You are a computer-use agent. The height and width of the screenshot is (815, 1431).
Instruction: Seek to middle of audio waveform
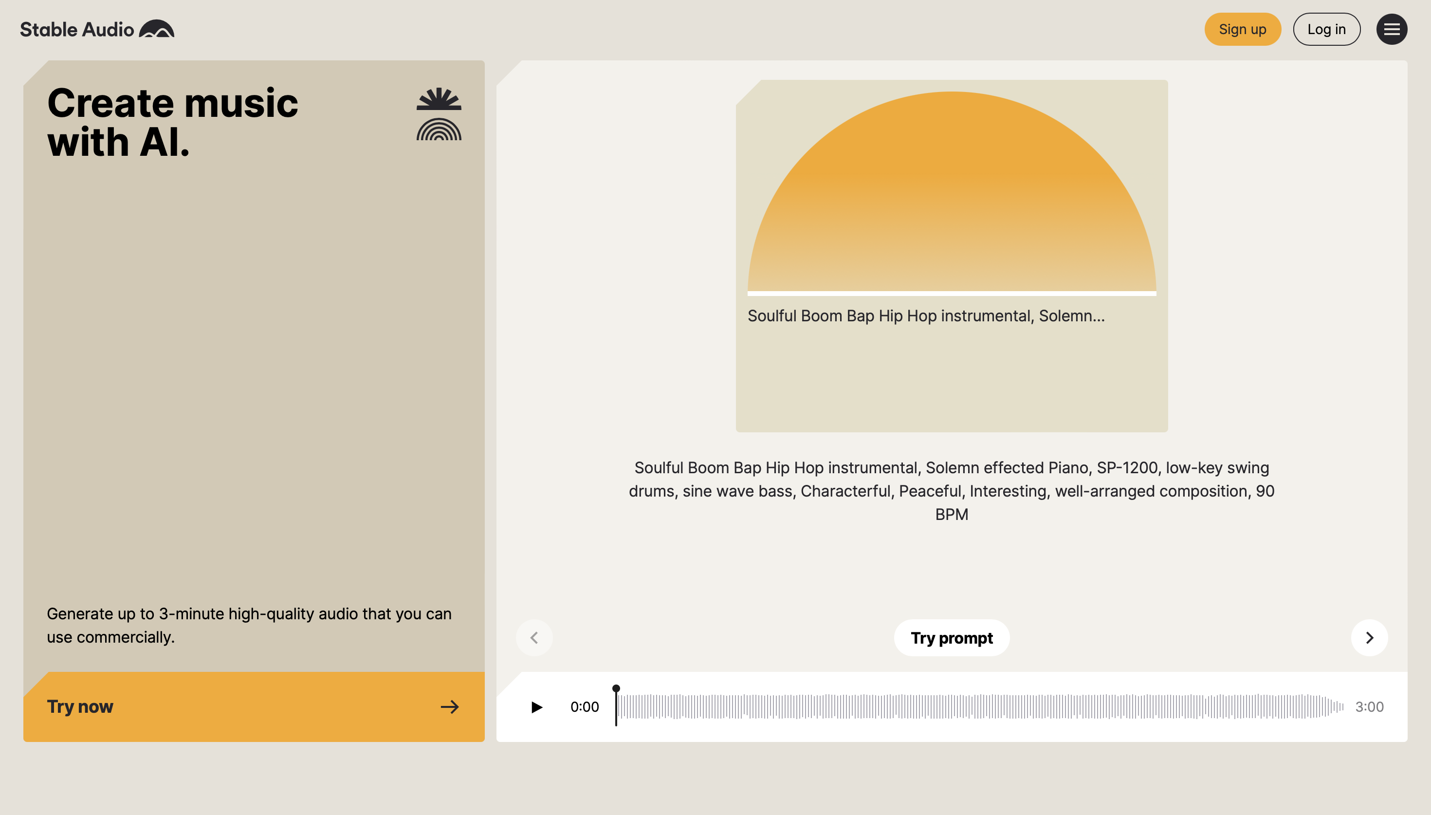pyautogui.click(x=979, y=707)
